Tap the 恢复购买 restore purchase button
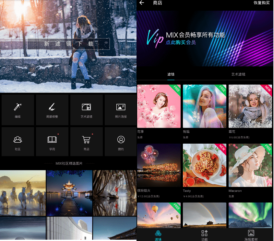The image size is (274, 241). coord(261,3)
